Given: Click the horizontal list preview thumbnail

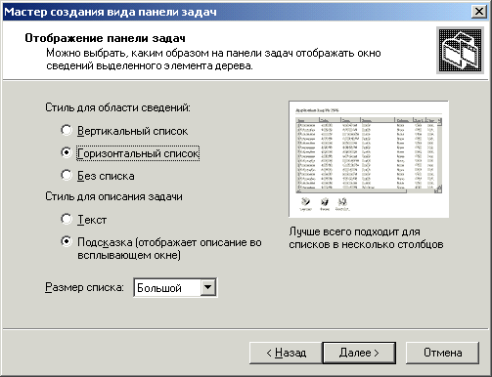Looking at the screenshot, I should coord(369,159).
